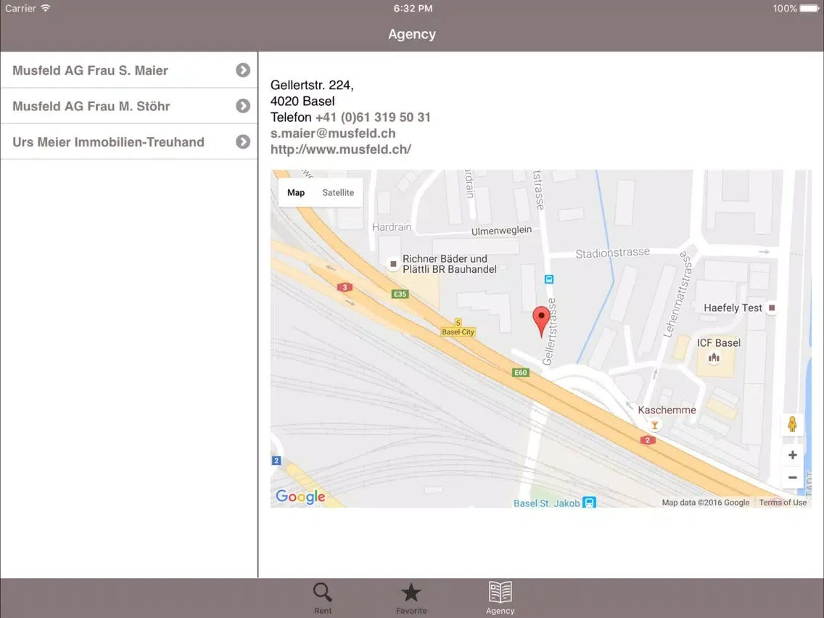Click the E60 highway shield
Viewport: 824px width, 618px height.
520,373
